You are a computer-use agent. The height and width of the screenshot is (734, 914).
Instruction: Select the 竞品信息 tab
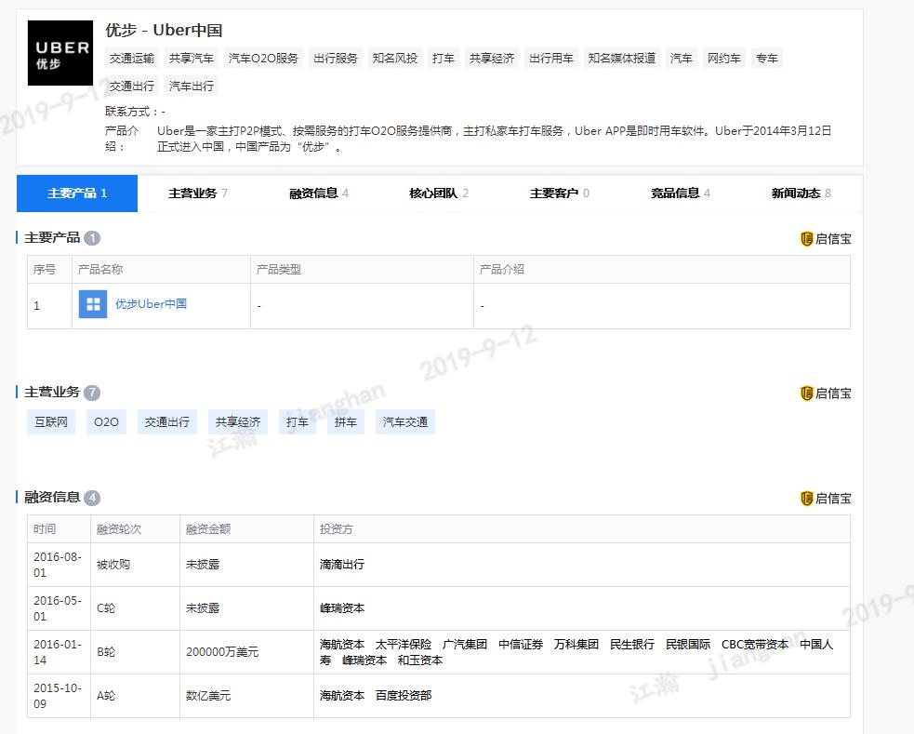[x=681, y=193]
